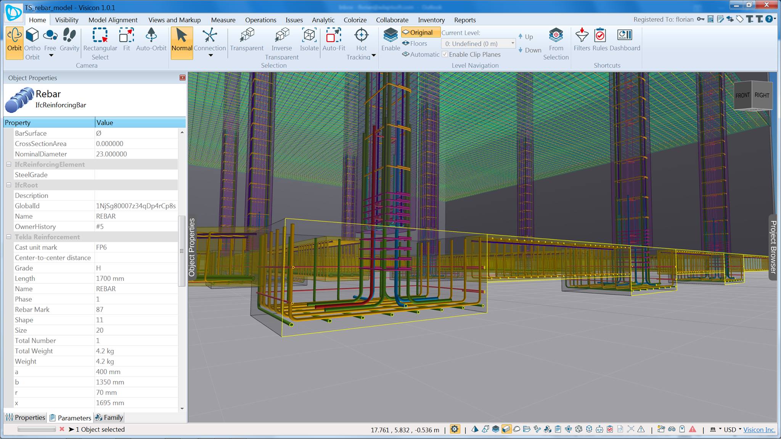Open the Dashboard shortcut
Screen dimensions: 781x439
[625, 40]
